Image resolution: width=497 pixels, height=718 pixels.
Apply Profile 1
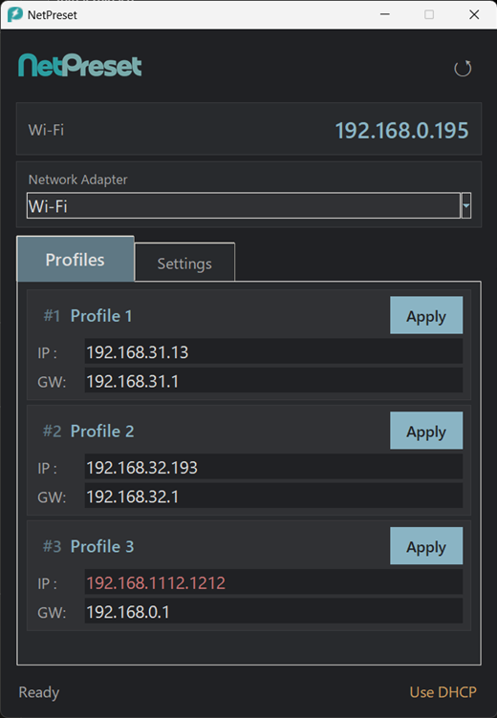coord(426,315)
